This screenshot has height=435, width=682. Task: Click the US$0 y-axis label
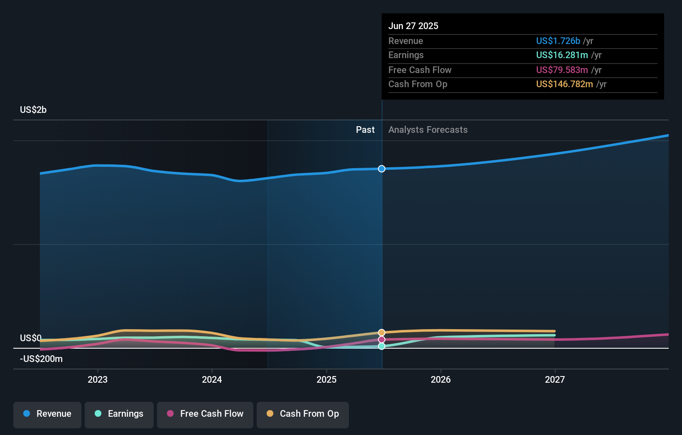click(31, 338)
